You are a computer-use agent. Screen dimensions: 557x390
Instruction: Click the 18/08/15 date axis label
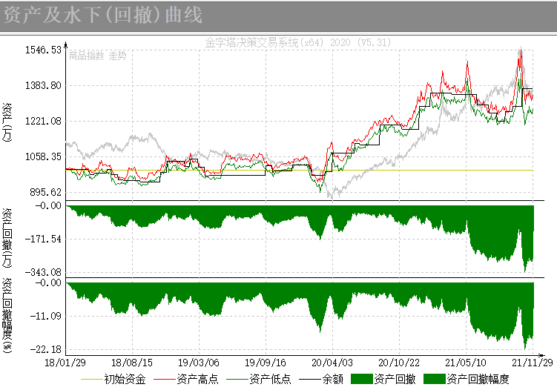pyautogui.click(x=132, y=363)
